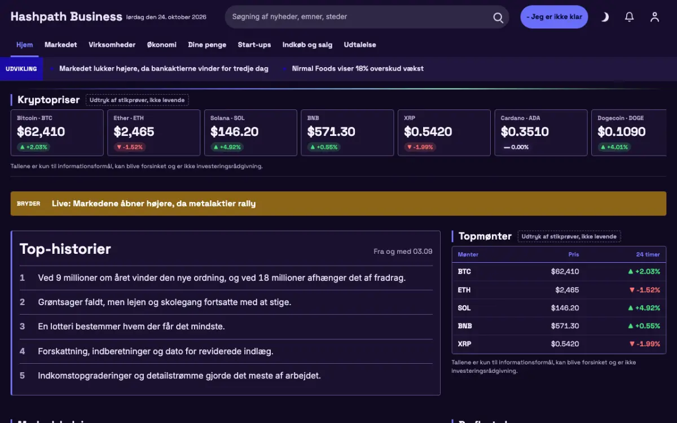Open the lotteri story

pyautogui.click(x=131, y=327)
